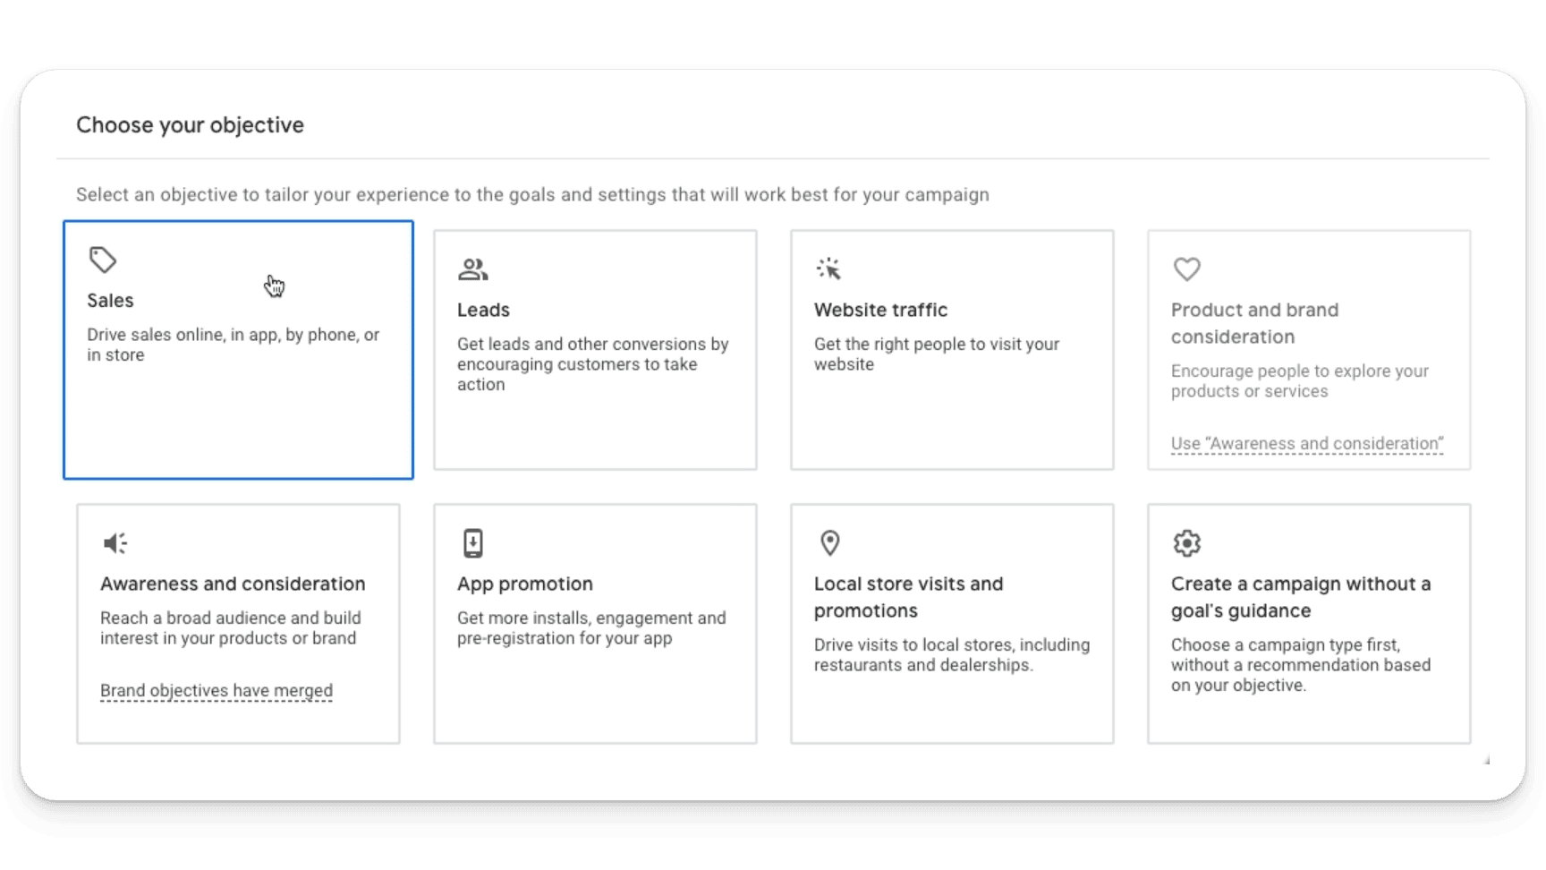Click the Website traffic cursor icon

[829, 269]
